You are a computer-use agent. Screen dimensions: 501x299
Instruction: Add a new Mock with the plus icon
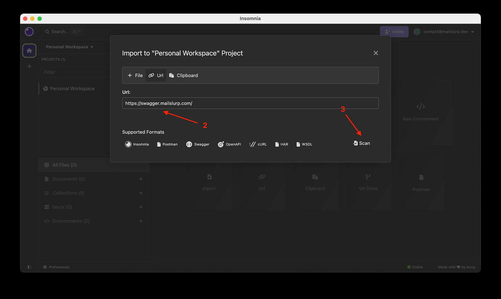coord(140,207)
